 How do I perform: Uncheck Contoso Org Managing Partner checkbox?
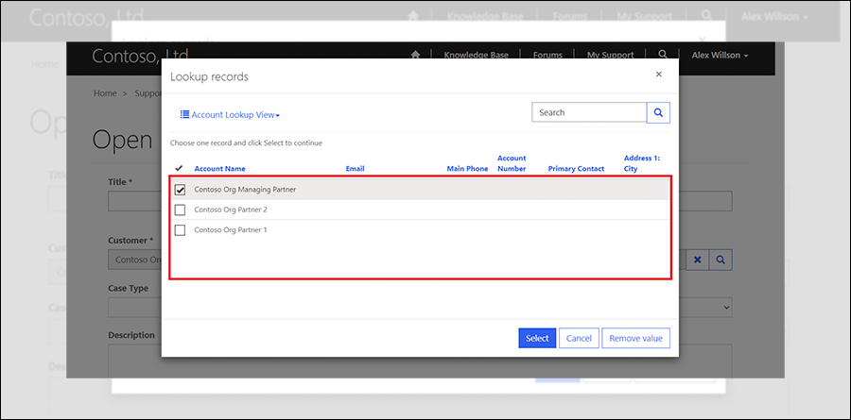click(181, 190)
